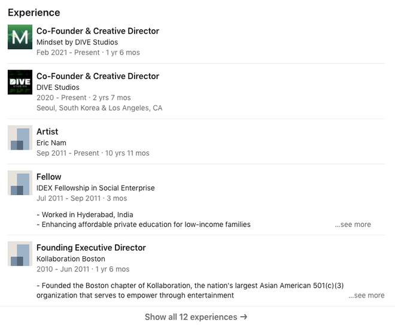This screenshot has height=325, width=395.
Task: Click the Eric Nam company name under Artist
Action: pos(51,142)
